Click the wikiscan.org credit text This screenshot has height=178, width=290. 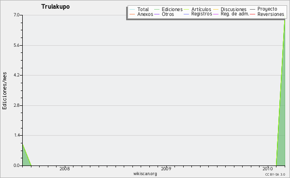pos(145,174)
